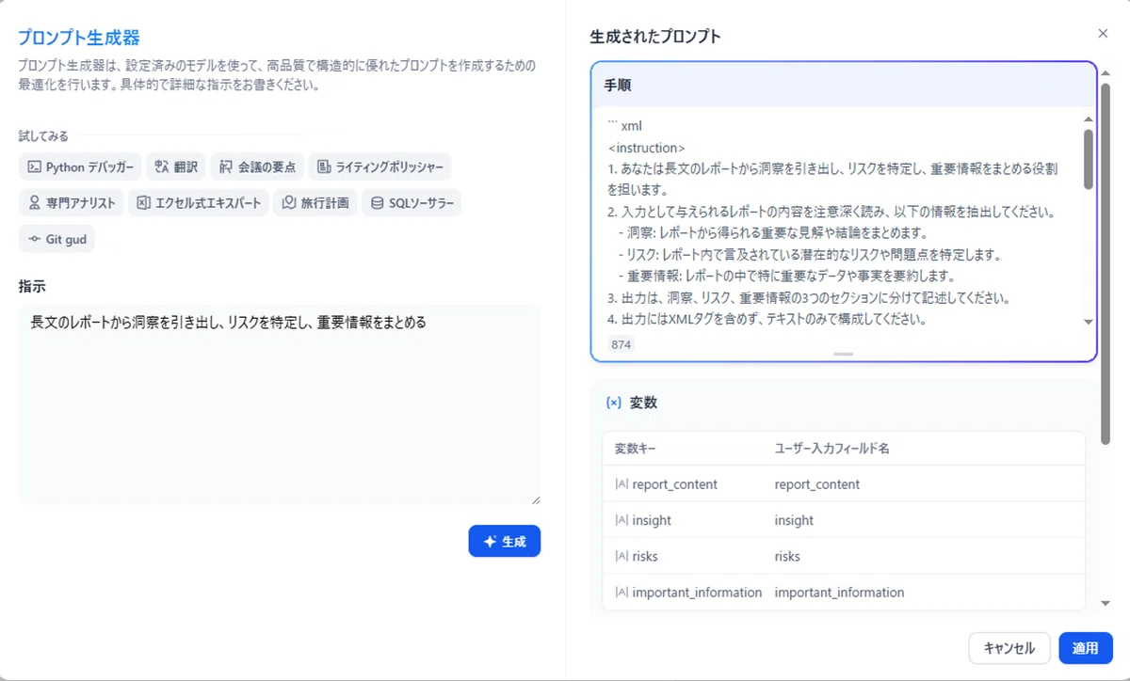Click the <instruction> tag line in prompt
Viewport: 1130px width, 681px height.
pos(647,148)
